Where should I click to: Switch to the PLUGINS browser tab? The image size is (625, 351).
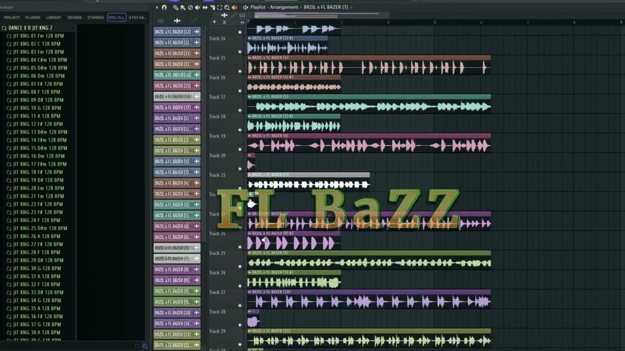point(33,18)
